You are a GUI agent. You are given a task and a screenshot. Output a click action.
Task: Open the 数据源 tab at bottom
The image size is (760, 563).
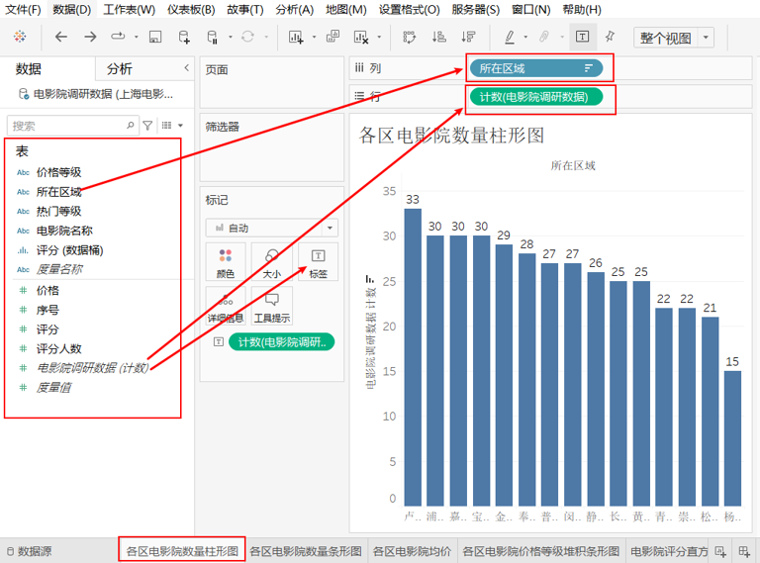pos(30,551)
